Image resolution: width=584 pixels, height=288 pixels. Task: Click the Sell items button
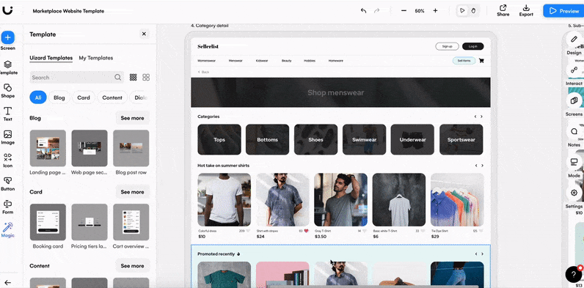click(x=464, y=61)
